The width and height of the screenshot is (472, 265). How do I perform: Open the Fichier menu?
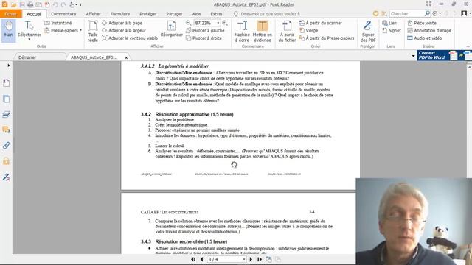pos(10,14)
